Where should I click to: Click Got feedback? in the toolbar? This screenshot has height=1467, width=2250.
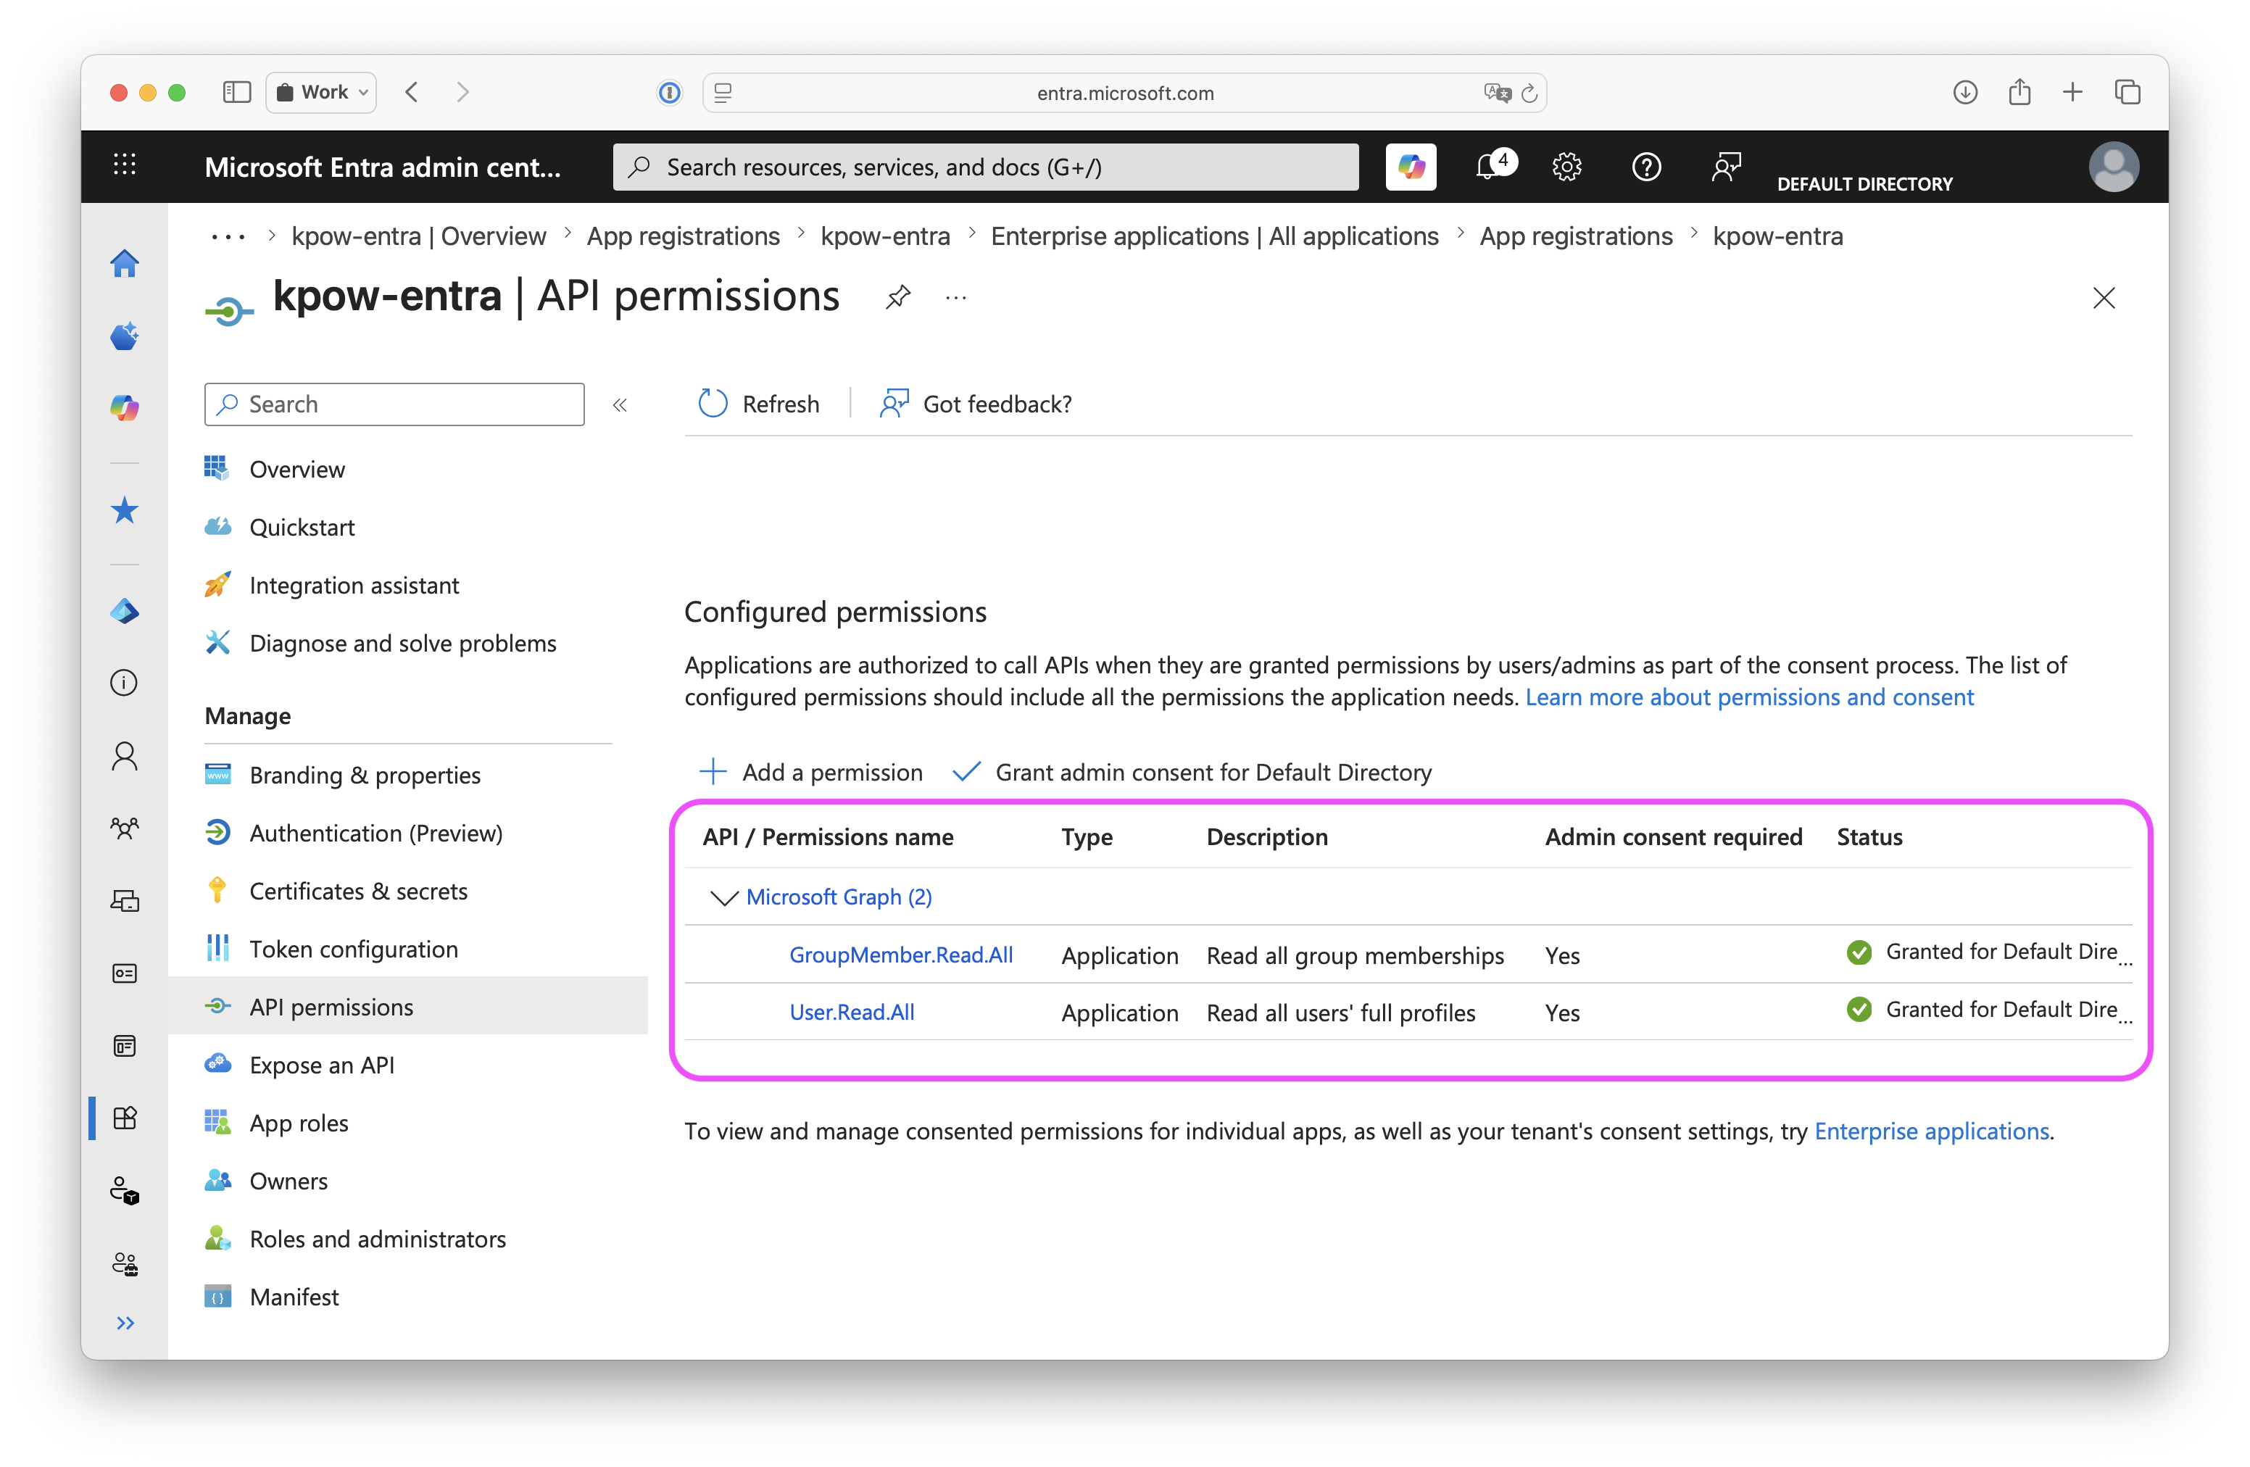tap(976, 404)
